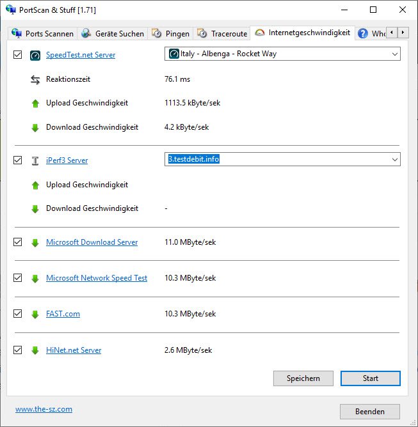
Task: Switch to the Ports Scannen tab
Action: tap(44, 33)
